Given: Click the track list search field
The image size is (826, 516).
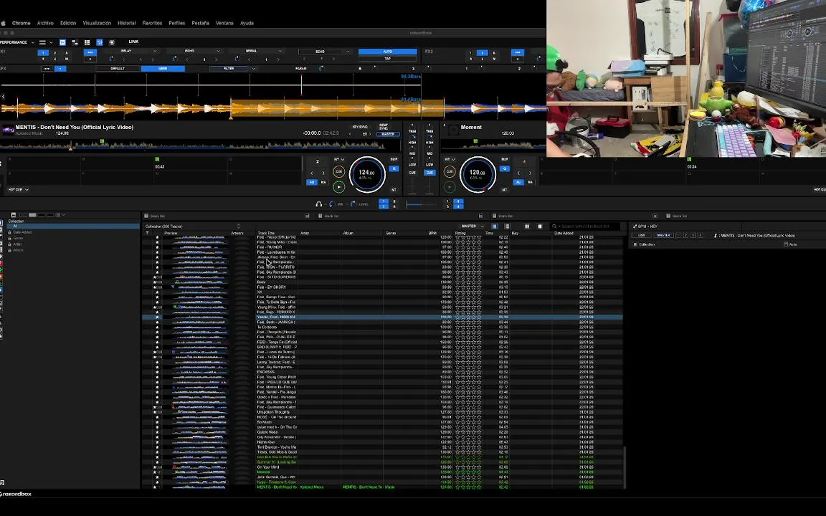Looking at the screenshot, I should (x=586, y=226).
